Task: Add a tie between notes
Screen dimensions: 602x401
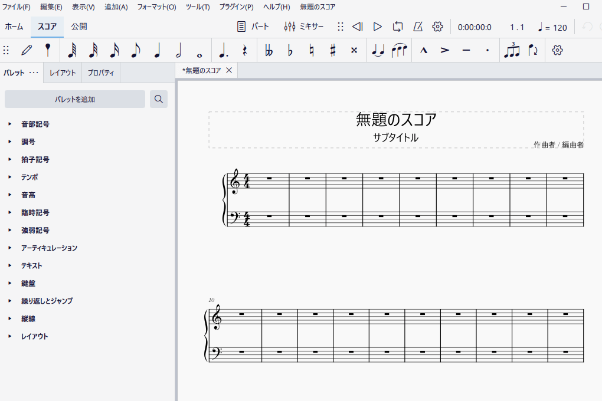Action: pyautogui.click(x=378, y=51)
